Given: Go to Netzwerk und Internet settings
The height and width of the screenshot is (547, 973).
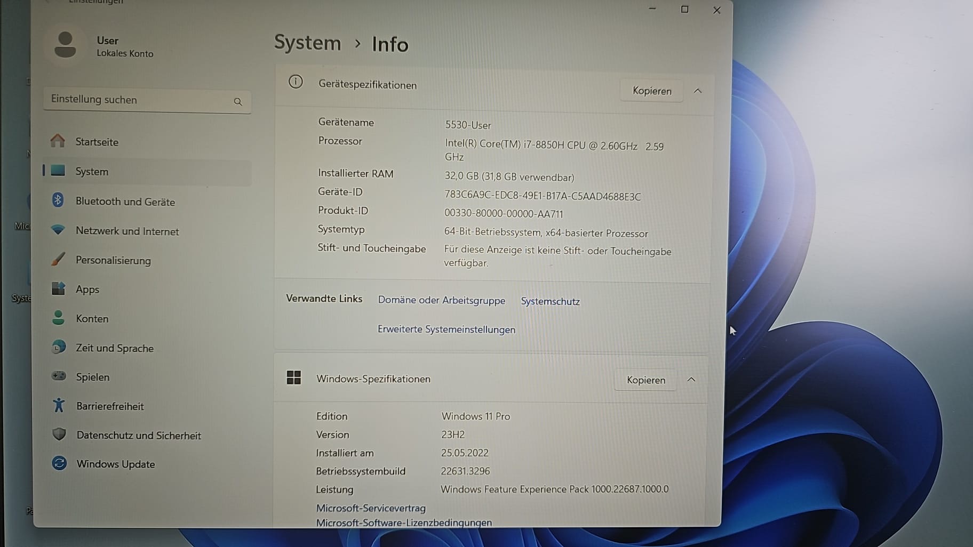Looking at the screenshot, I should click(x=147, y=231).
